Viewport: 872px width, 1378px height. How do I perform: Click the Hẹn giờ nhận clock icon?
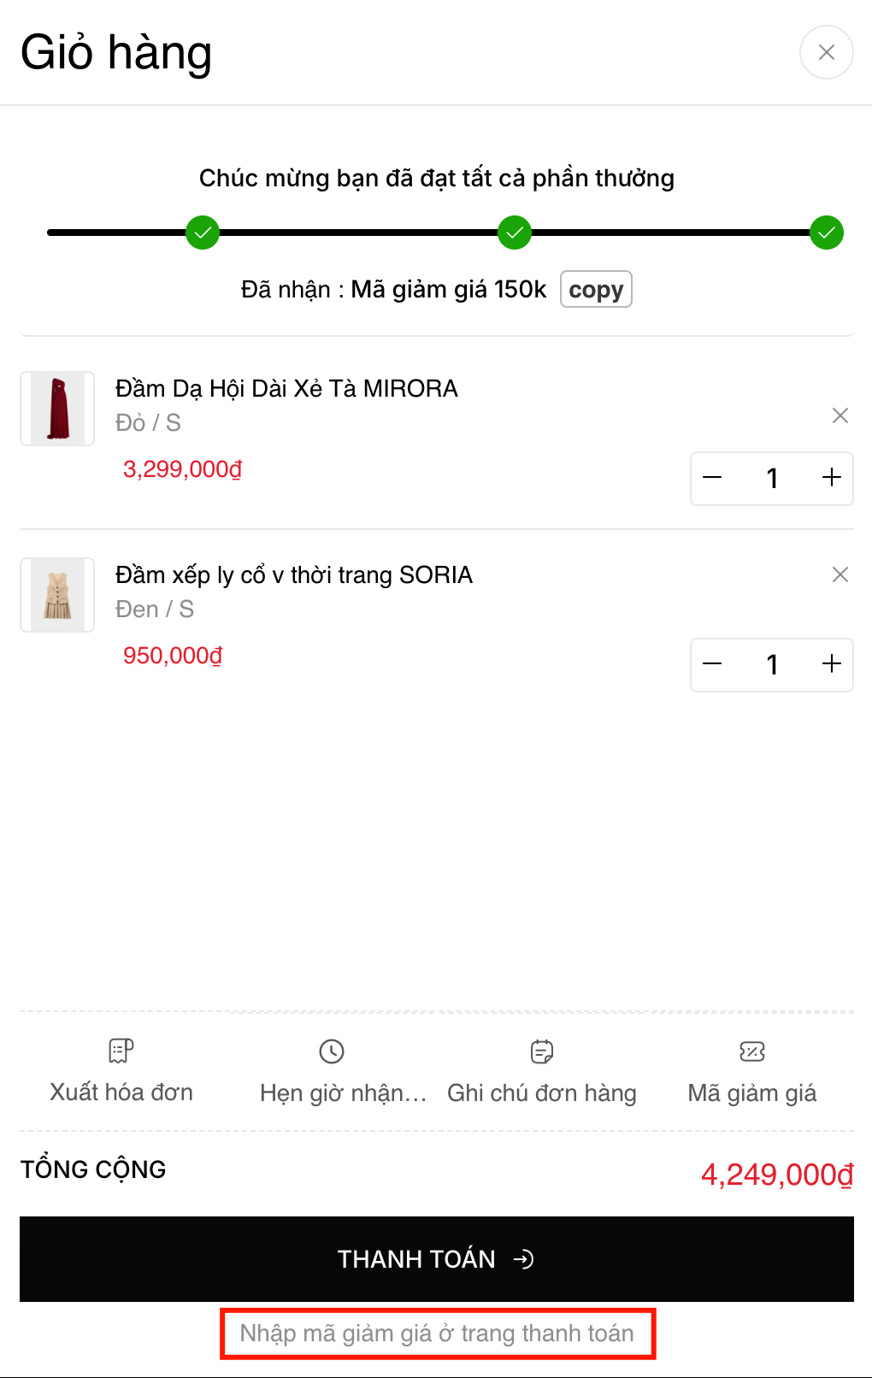point(332,1051)
